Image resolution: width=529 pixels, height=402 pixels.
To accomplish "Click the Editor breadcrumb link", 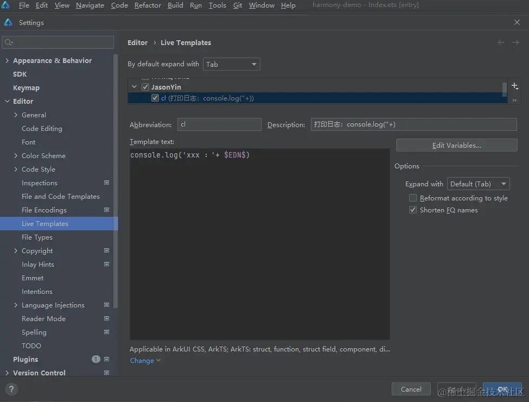I will (x=138, y=42).
